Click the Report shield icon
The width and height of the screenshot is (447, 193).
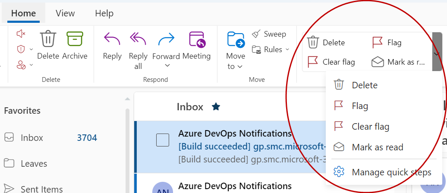(21, 49)
